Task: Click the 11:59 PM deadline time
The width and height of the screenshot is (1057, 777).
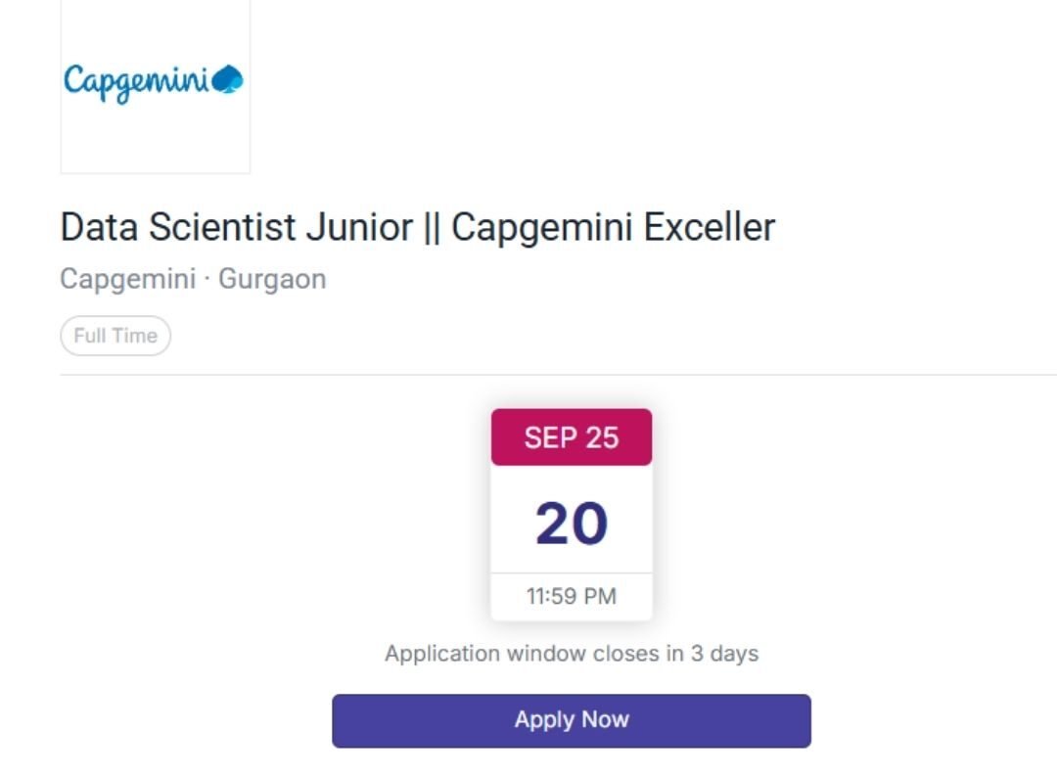Action: click(572, 596)
